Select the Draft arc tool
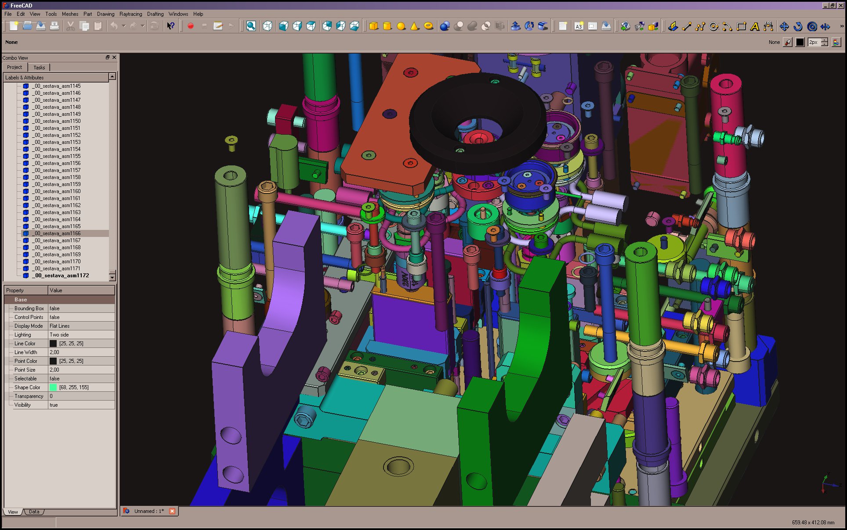Screen dimensions: 847x530 728,26
